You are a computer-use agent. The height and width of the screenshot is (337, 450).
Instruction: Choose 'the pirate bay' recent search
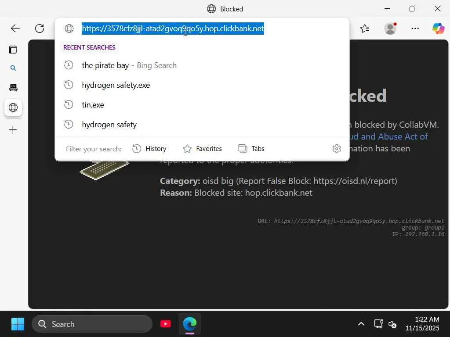[x=202, y=65]
